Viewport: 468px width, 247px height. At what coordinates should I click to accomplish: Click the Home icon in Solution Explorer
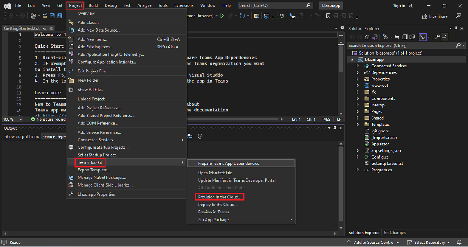point(367,37)
